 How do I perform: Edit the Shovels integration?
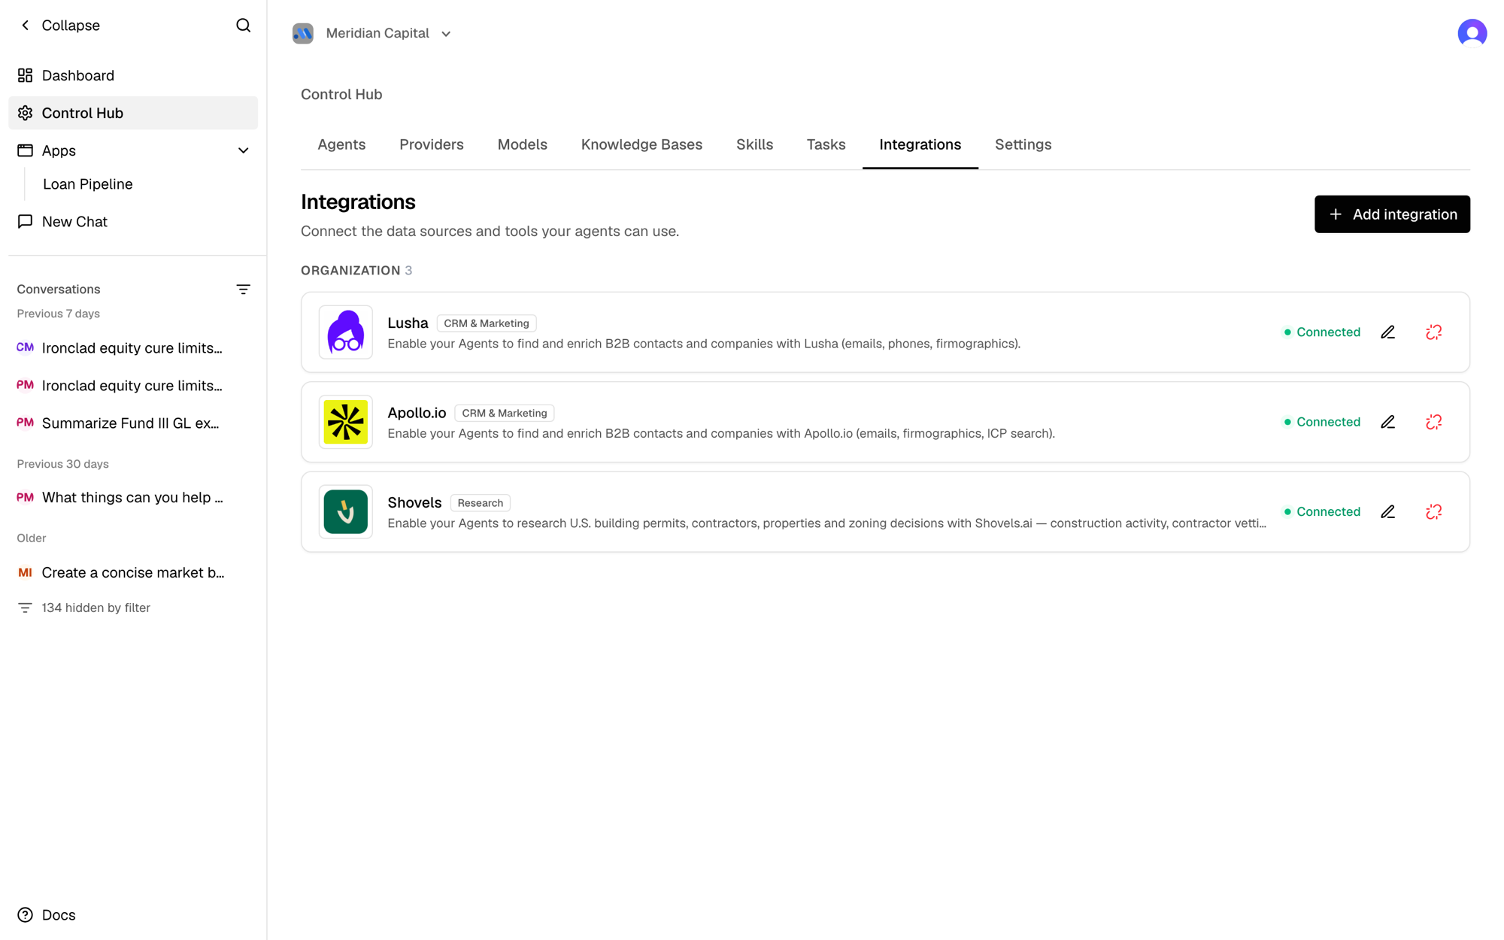tap(1387, 512)
